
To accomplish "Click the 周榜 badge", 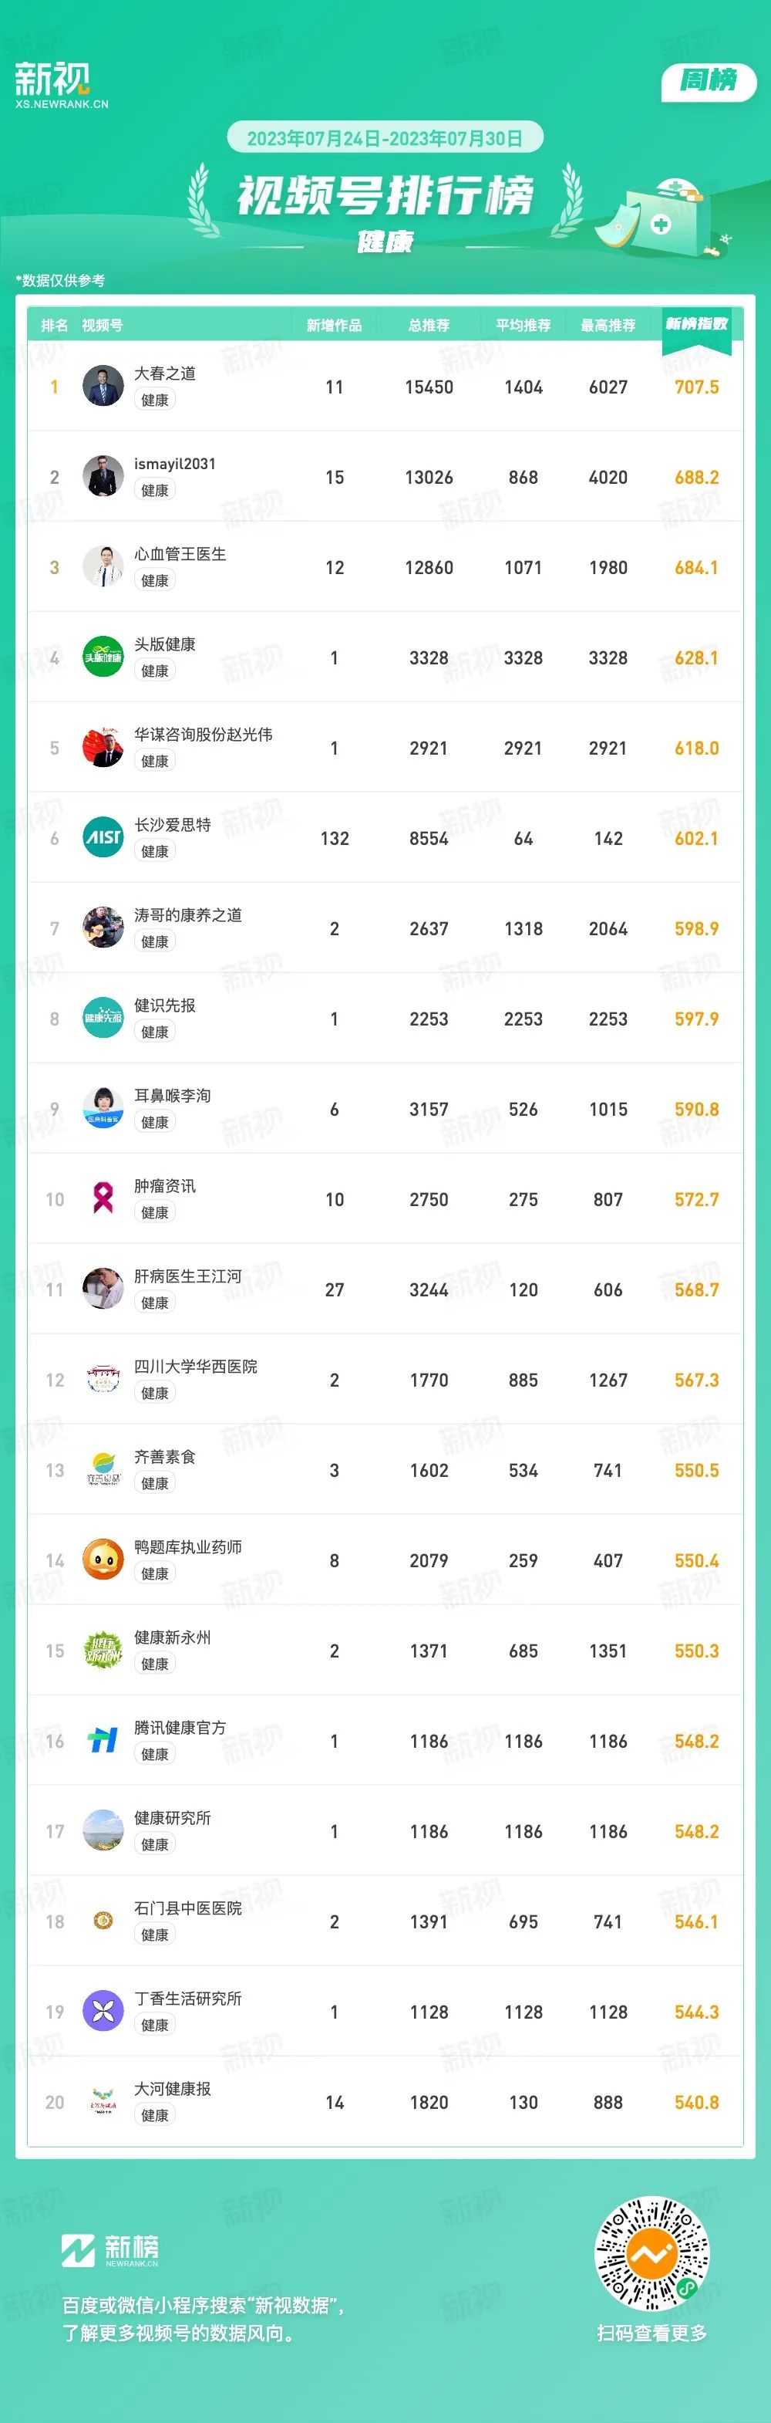I will pos(709,81).
